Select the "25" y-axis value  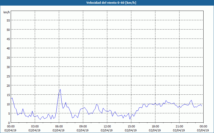coord(8,76)
